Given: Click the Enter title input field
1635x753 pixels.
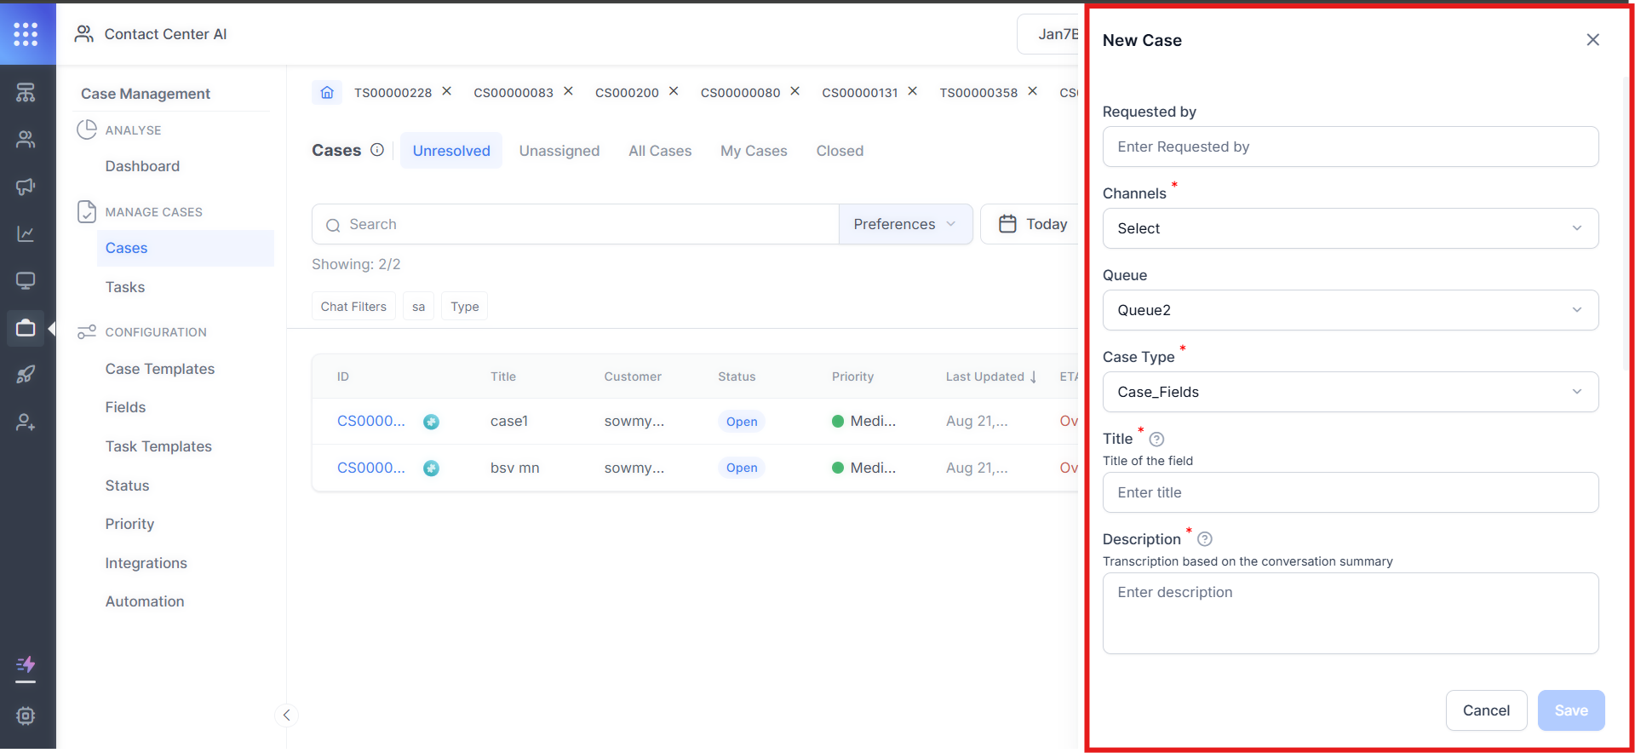Looking at the screenshot, I should coord(1350,492).
